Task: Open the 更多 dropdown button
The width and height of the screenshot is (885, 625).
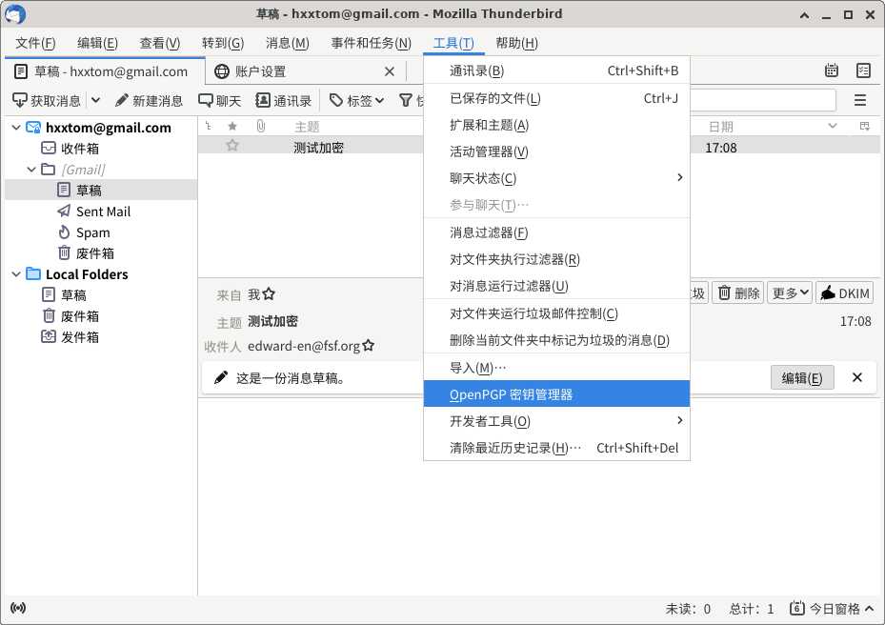Action: pyautogui.click(x=790, y=293)
